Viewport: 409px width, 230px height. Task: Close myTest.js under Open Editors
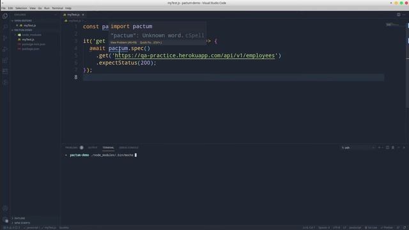17,26
